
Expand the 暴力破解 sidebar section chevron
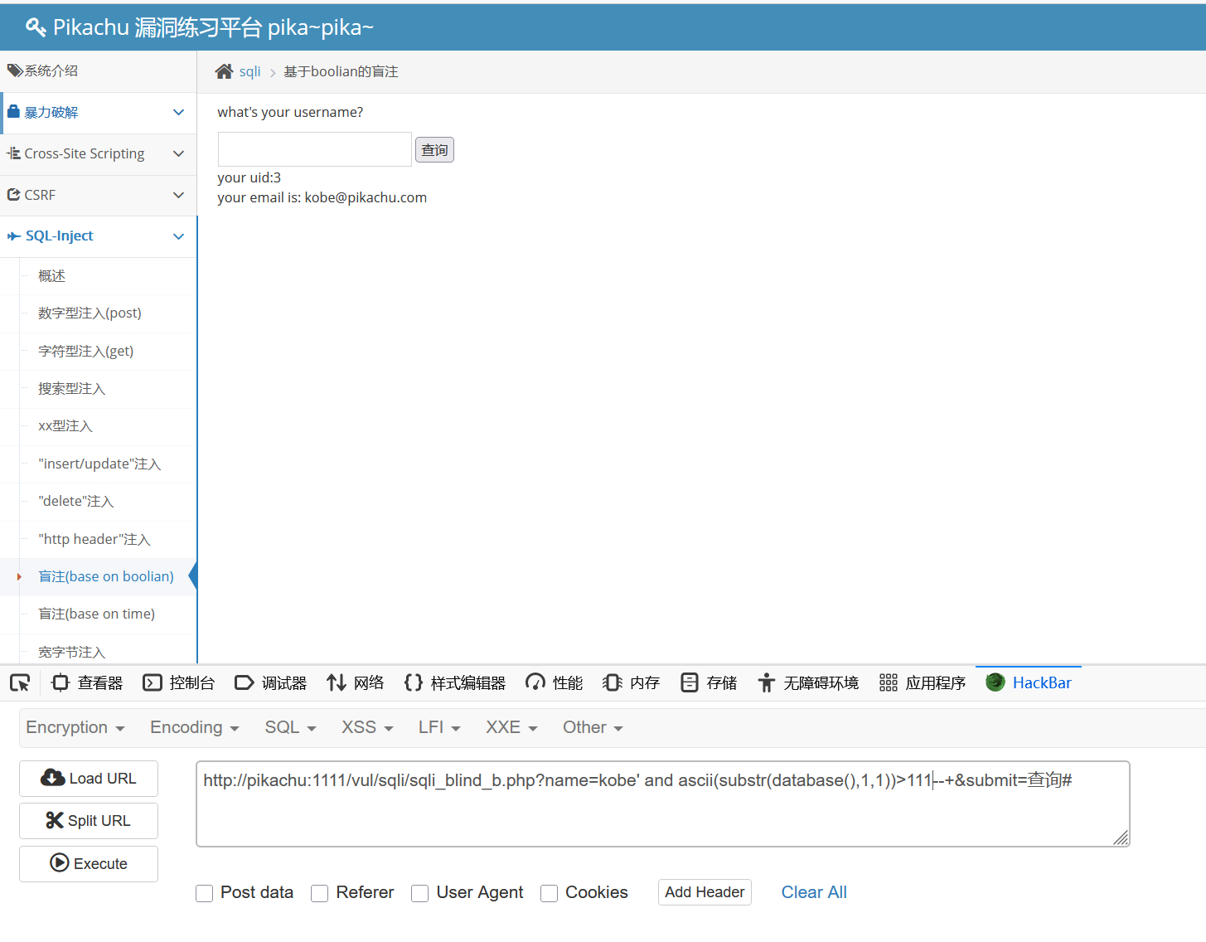[178, 112]
